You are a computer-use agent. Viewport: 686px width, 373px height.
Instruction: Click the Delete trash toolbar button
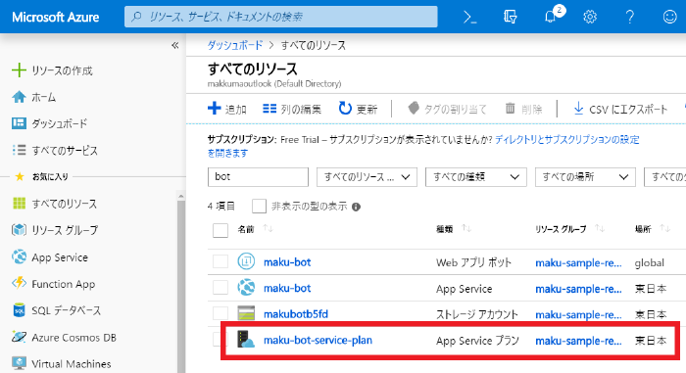(x=523, y=109)
